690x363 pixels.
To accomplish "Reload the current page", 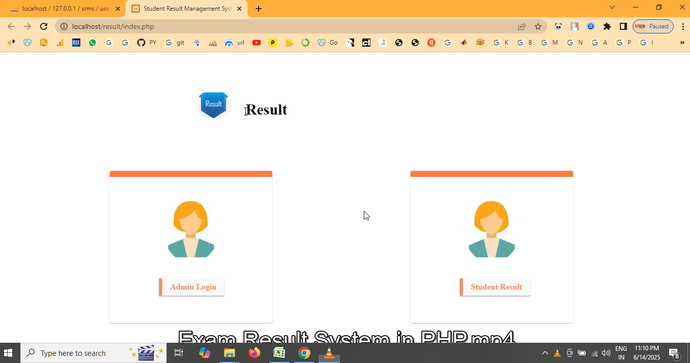I will [x=44, y=26].
